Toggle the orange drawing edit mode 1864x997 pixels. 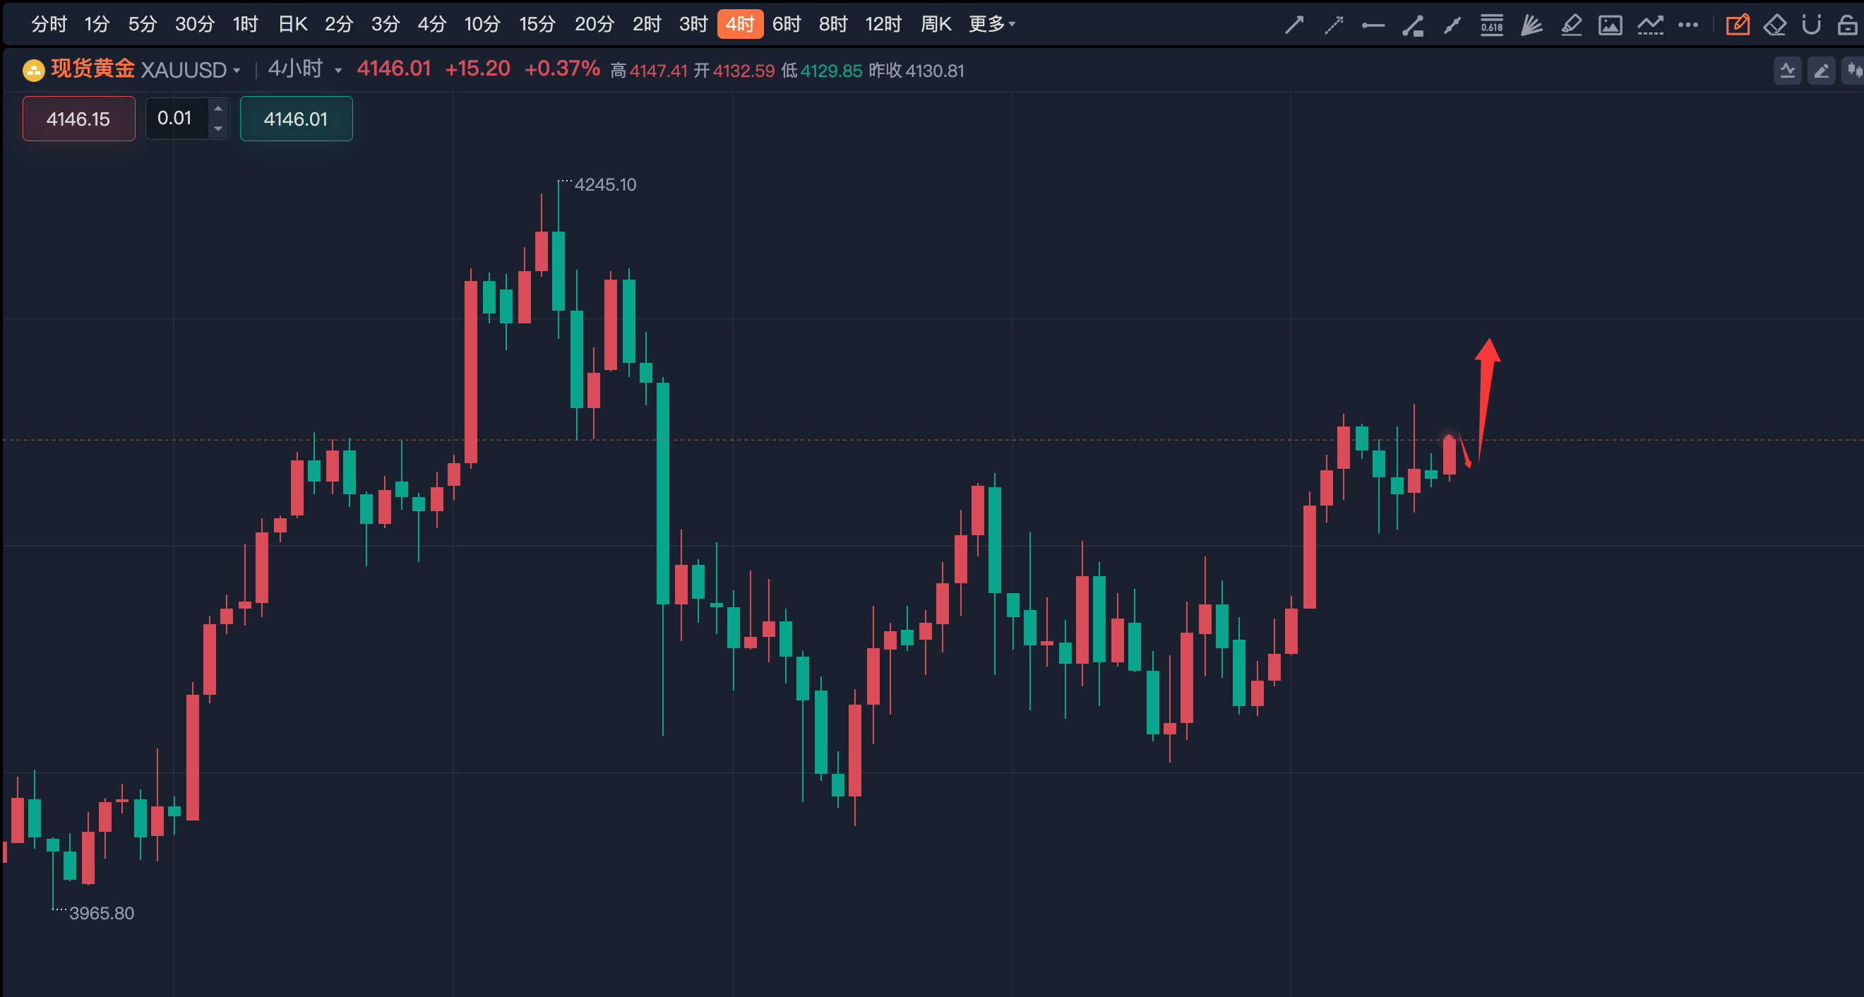click(1739, 23)
